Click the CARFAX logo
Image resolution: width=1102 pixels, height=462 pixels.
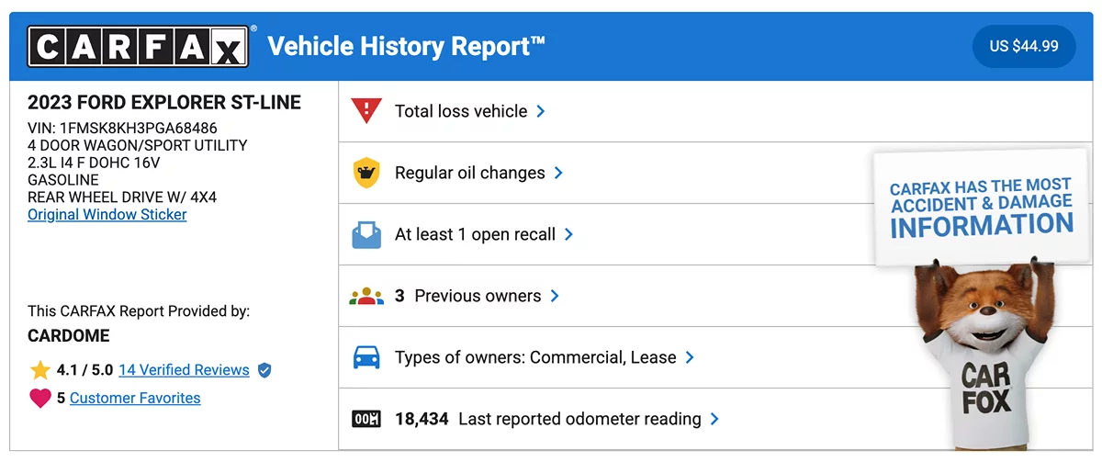(138, 46)
